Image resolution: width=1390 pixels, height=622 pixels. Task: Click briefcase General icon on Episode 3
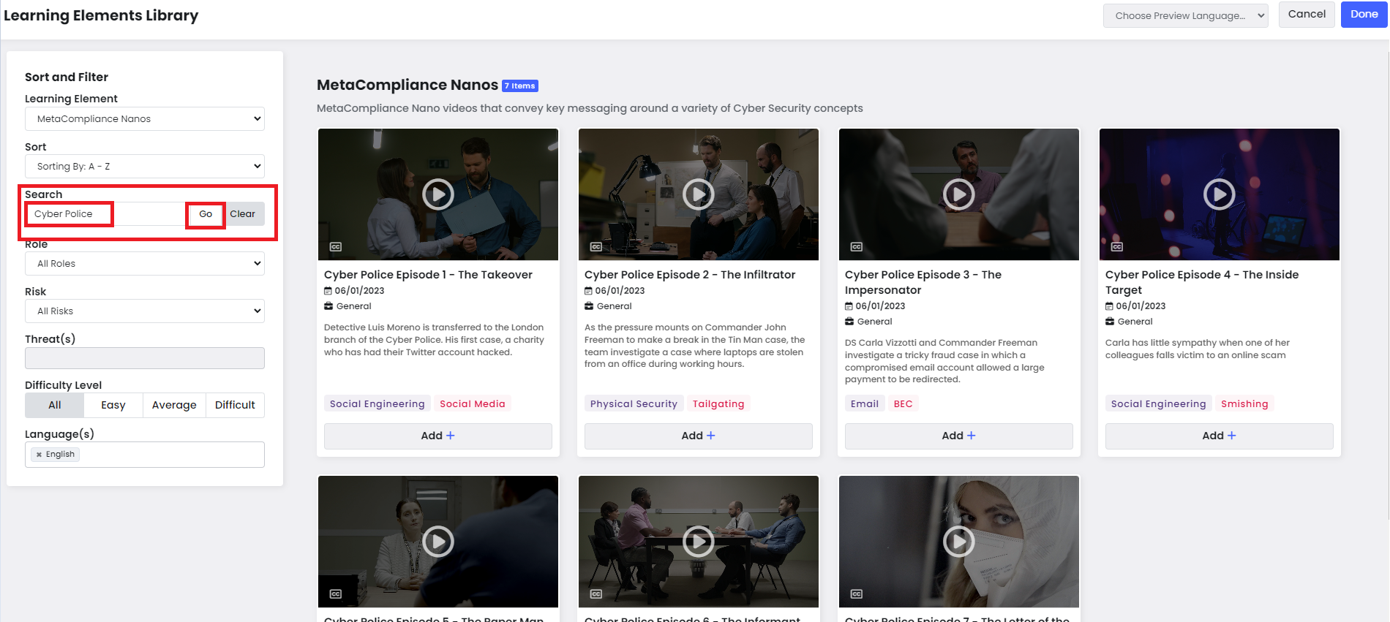pyautogui.click(x=849, y=322)
